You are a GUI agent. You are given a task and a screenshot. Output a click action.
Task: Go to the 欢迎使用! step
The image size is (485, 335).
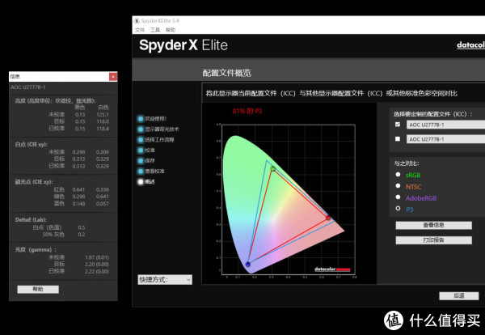point(155,119)
